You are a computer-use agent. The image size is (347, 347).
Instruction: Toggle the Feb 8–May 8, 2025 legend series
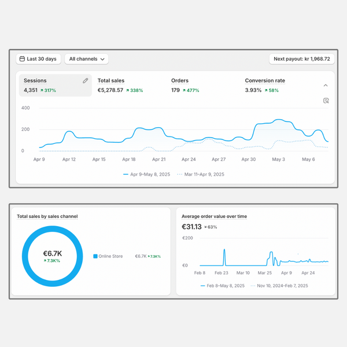pyautogui.click(x=223, y=286)
